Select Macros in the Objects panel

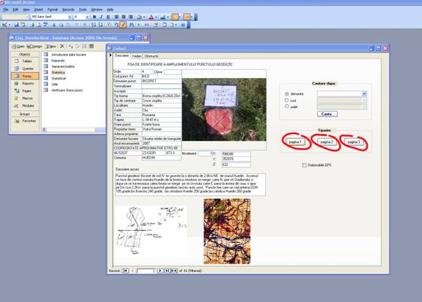click(27, 98)
